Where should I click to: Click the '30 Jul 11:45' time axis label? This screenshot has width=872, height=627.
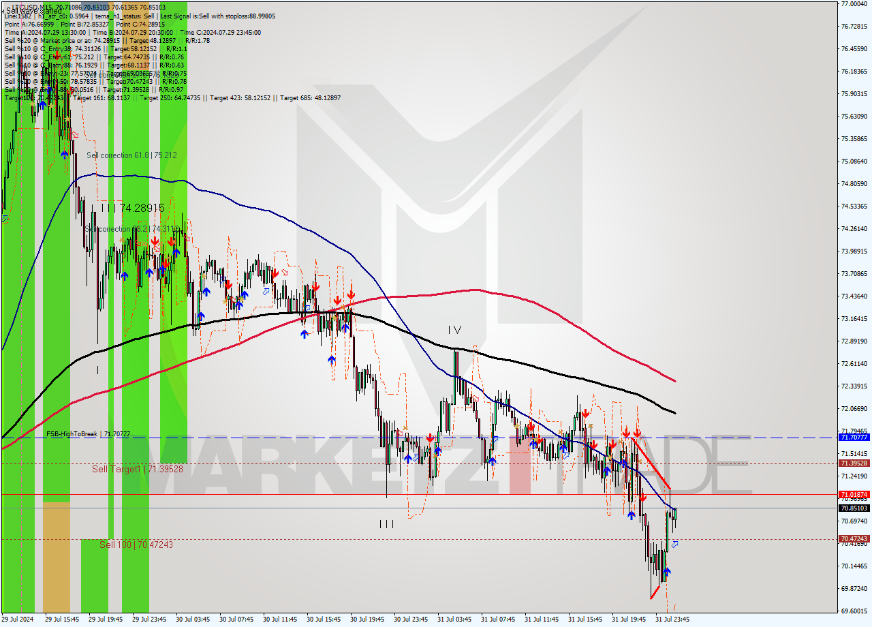coord(280,620)
